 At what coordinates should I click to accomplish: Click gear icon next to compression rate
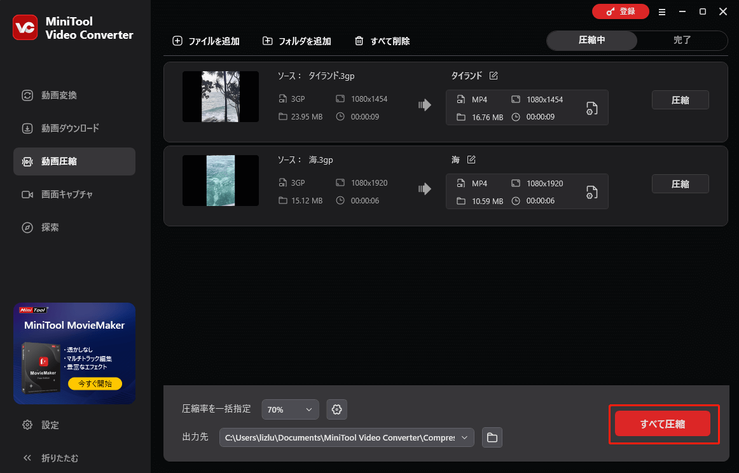click(x=336, y=409)
